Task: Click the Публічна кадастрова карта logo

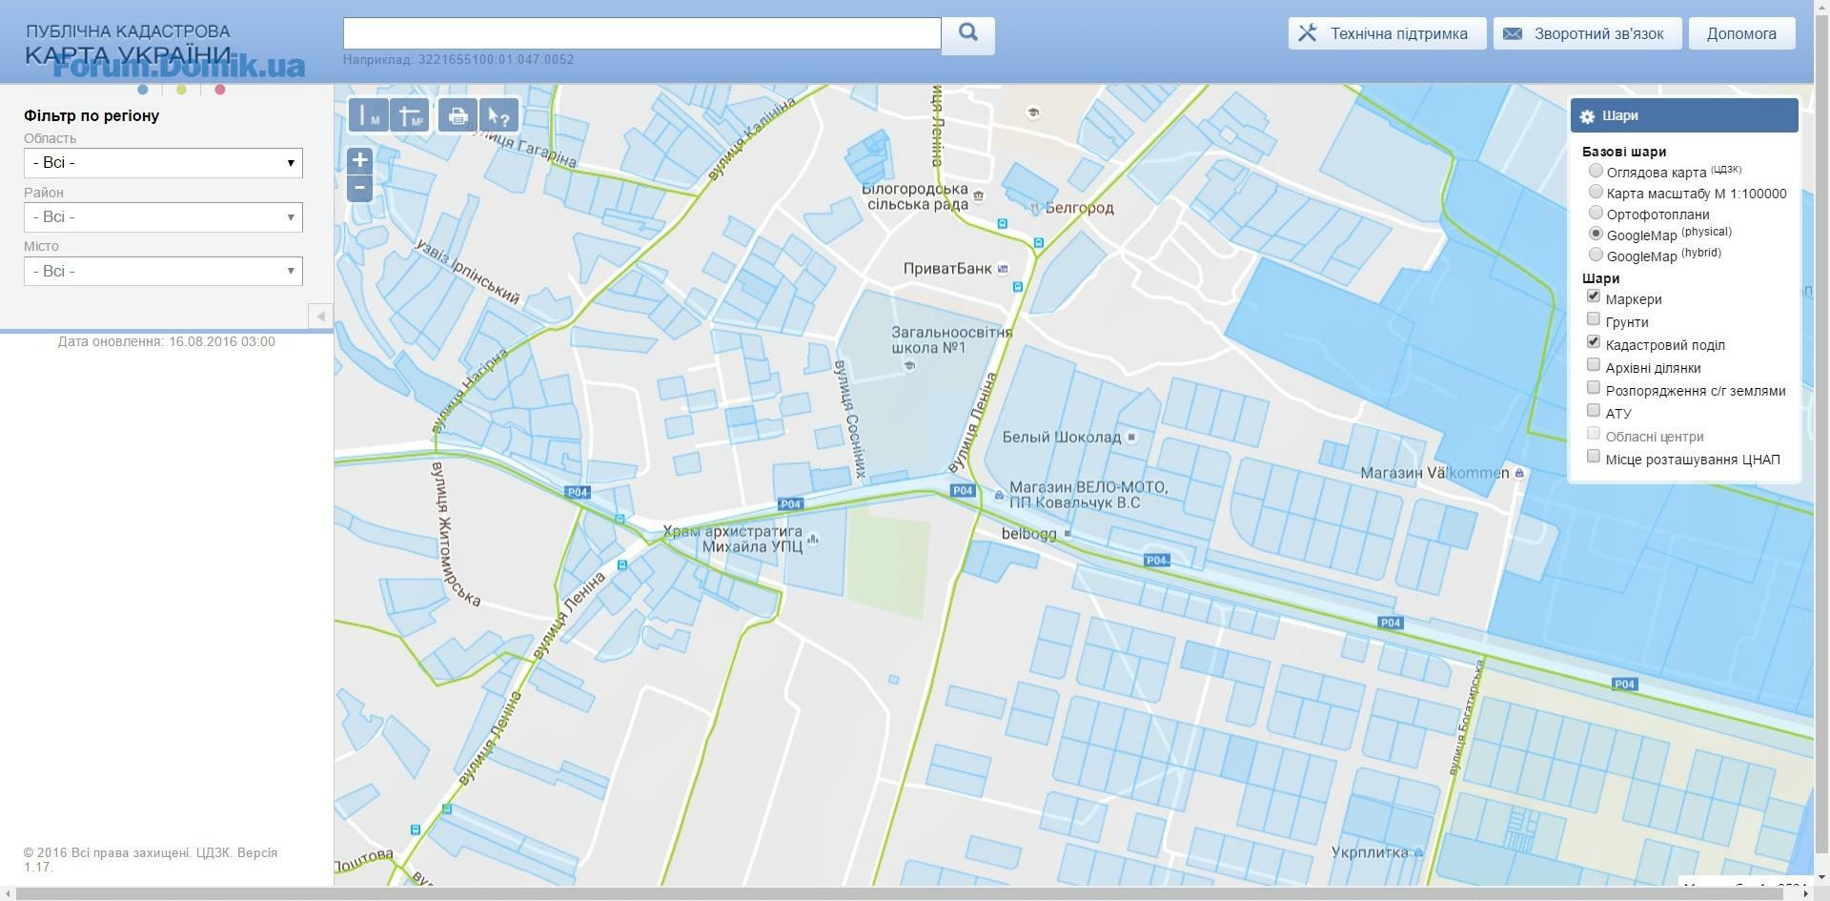Action: [x=129, y=44]
